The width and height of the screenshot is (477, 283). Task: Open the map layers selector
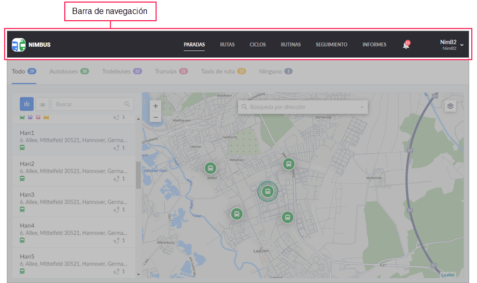coord(450,105)
